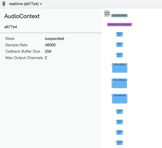Click the ChannelMerger output port
This screenshot has width=162, height=148.
click(x=127, y=80)
